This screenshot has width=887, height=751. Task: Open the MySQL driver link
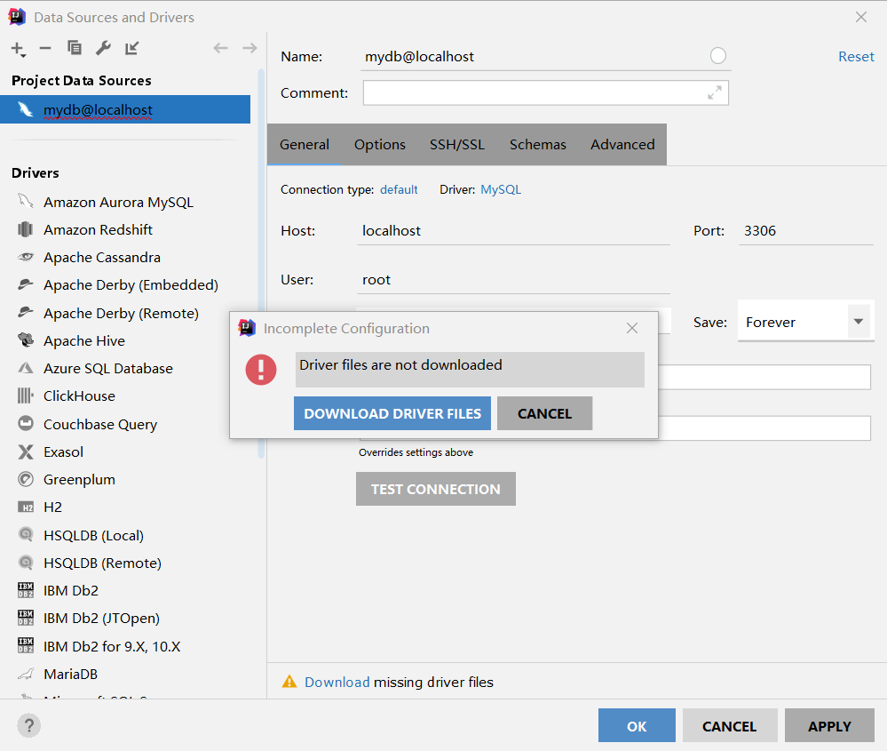coord(501,189)
